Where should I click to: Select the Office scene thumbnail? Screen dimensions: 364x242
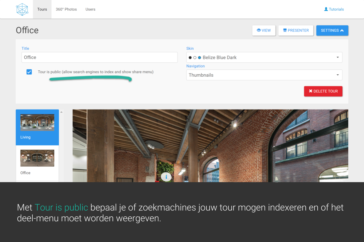coord(37,158)
